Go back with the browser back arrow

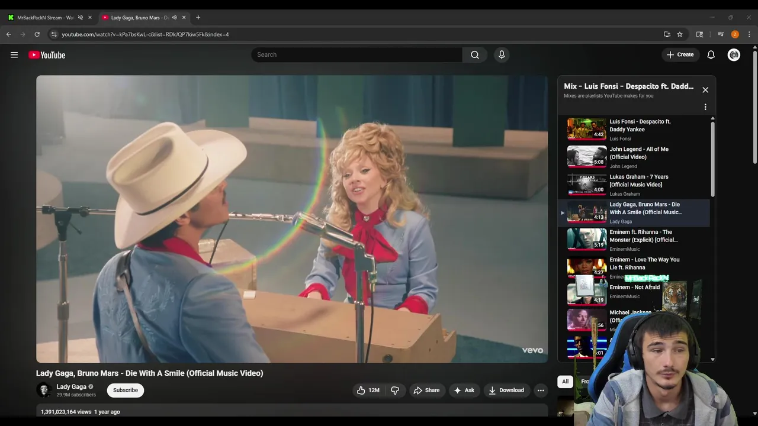[x=9, y=34]
